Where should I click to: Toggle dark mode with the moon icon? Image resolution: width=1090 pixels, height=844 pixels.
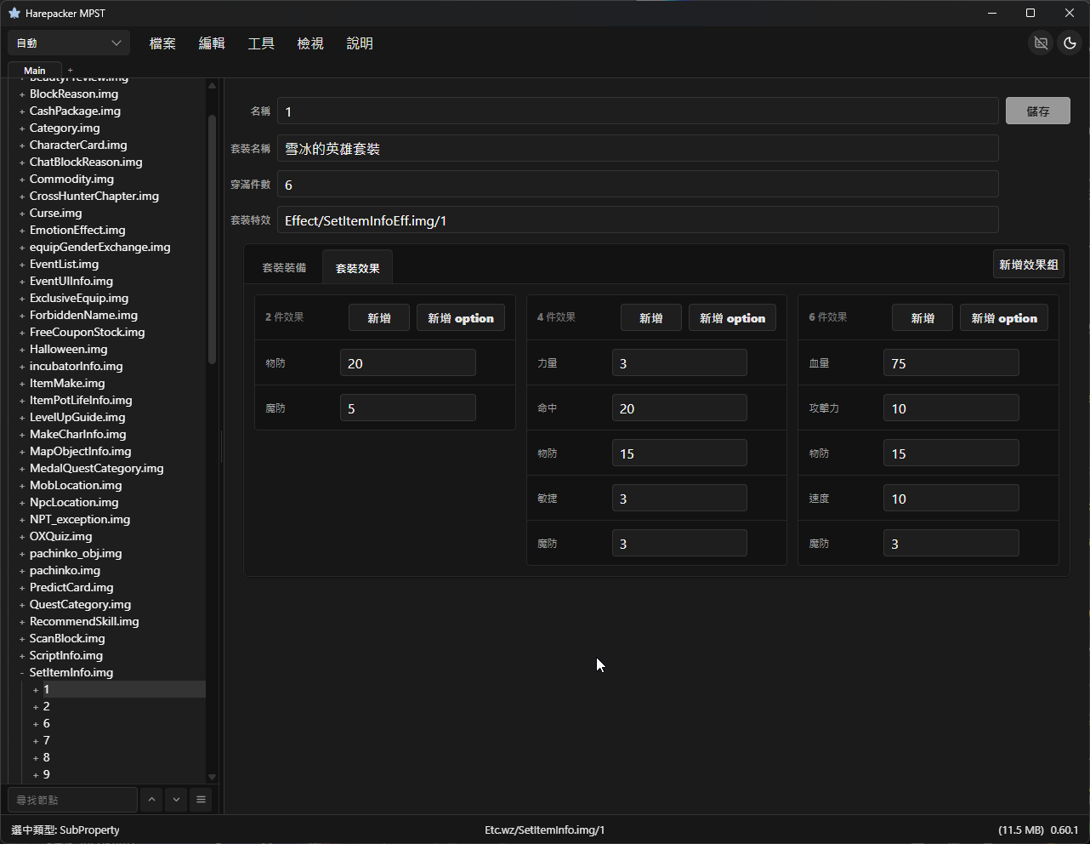[1070, 43]
